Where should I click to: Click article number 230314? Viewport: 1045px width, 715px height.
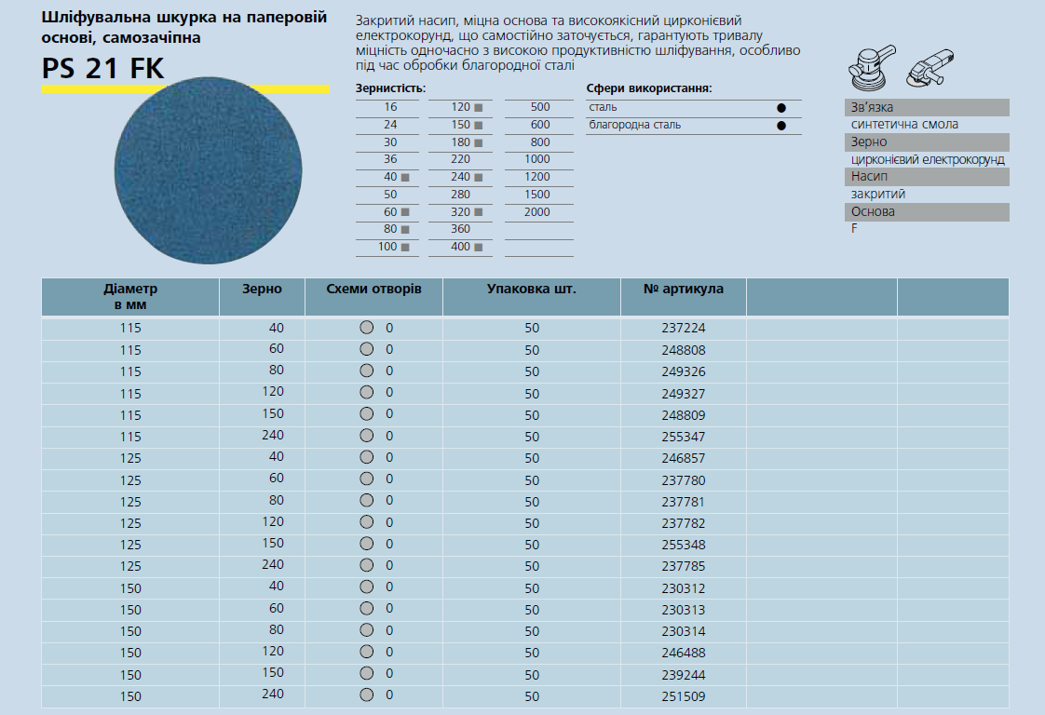tap(683, 631)
